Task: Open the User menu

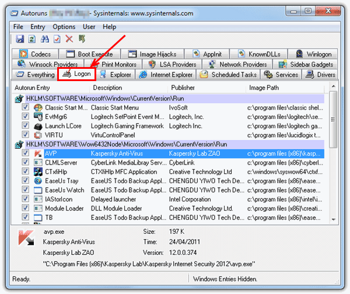Action: [89, 27]
